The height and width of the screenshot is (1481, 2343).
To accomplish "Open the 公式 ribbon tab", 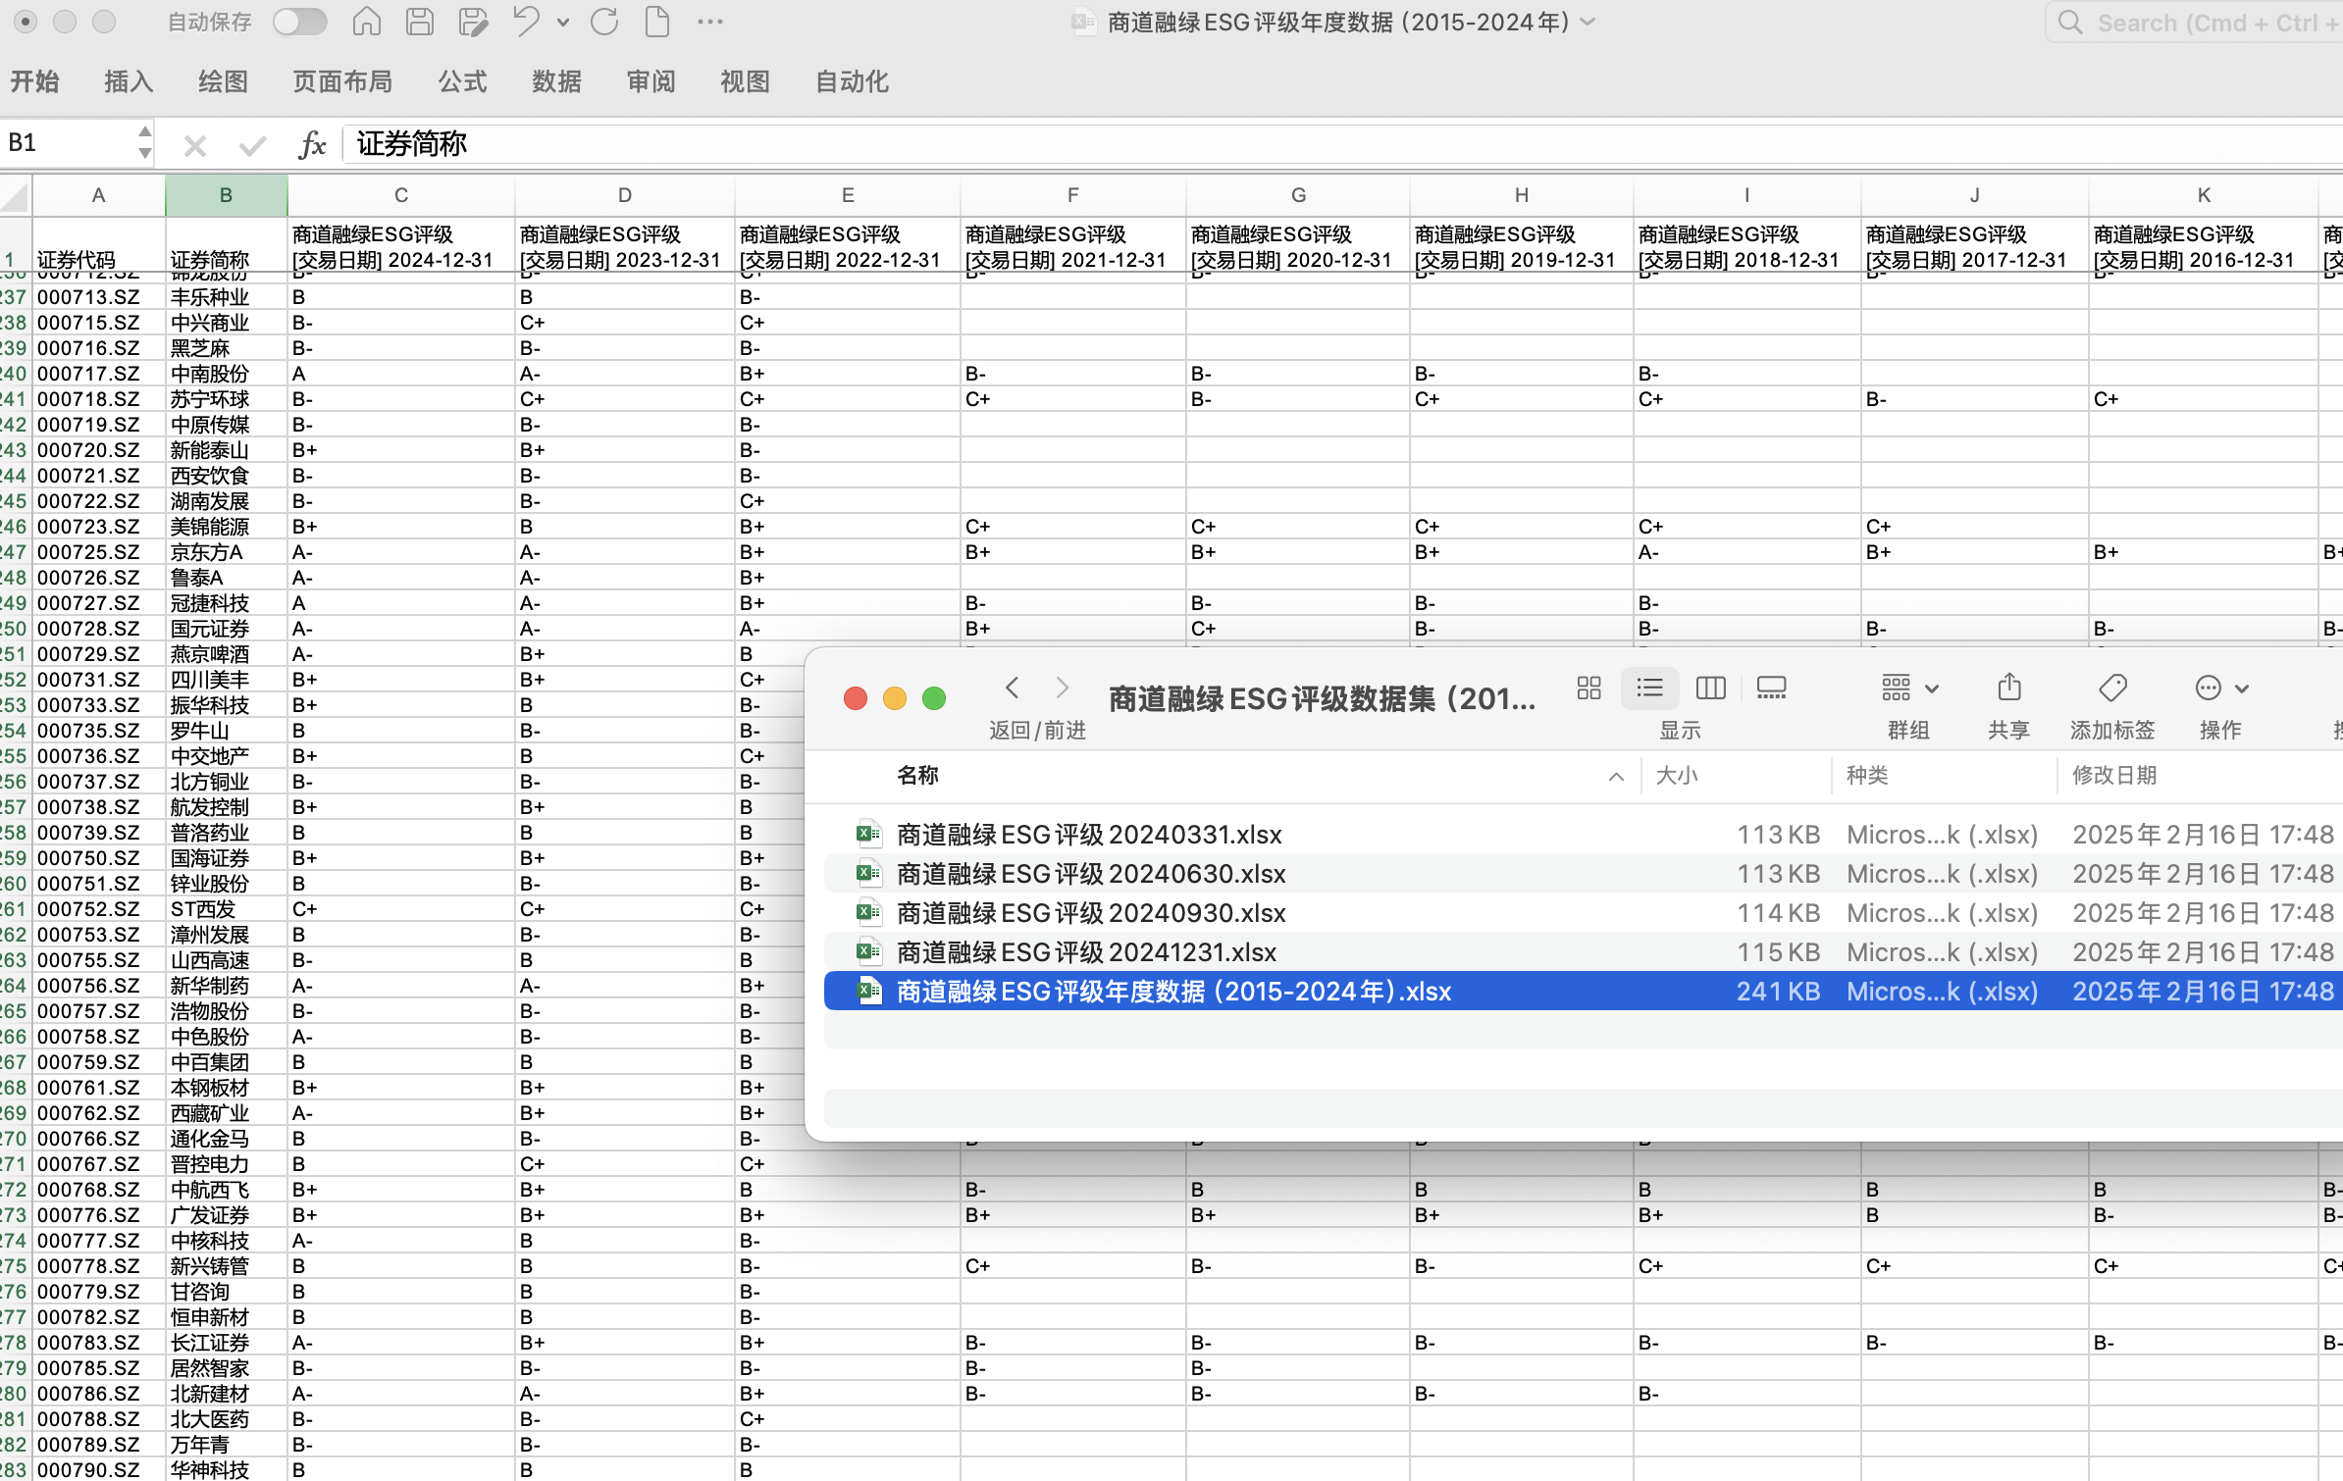I will click(x=462, y=81).
